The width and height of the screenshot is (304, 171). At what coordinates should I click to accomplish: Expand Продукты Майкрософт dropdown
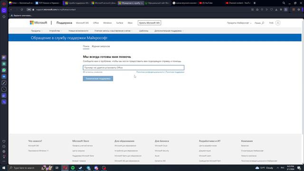(239, 23)
